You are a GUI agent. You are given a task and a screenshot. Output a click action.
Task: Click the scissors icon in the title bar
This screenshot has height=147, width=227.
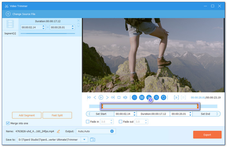(6, 6)
